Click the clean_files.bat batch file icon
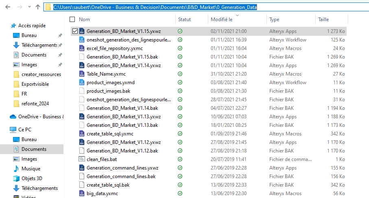Screen dimensions: 369x198 (82, 159)
